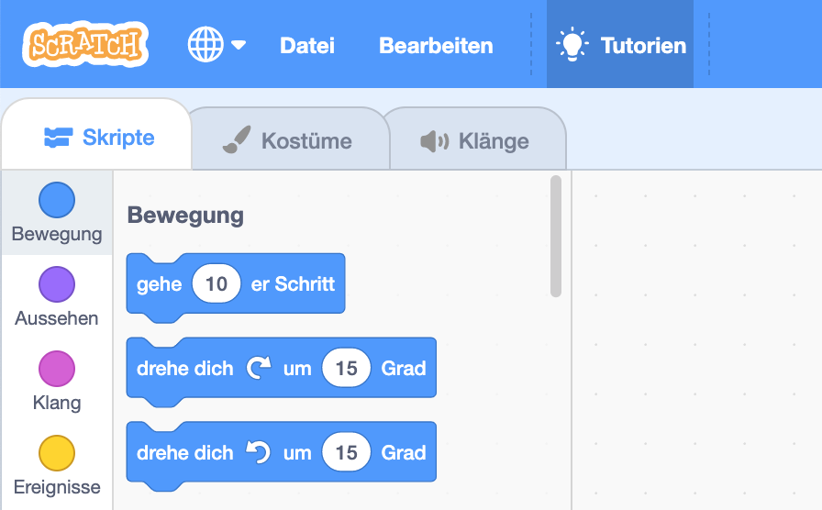The image size is (822, 510).
Task: Select the blue Bewegung category circle
Action: 57,200
